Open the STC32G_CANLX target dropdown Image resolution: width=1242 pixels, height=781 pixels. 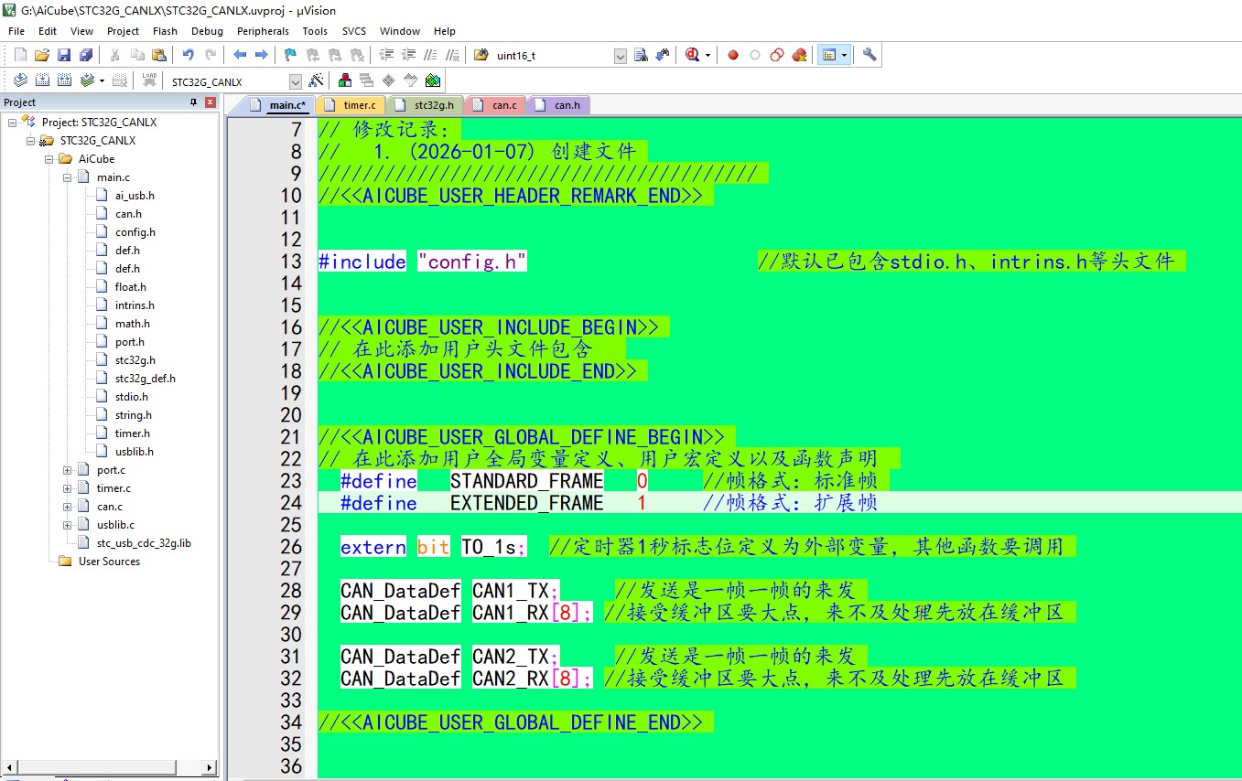295,81
